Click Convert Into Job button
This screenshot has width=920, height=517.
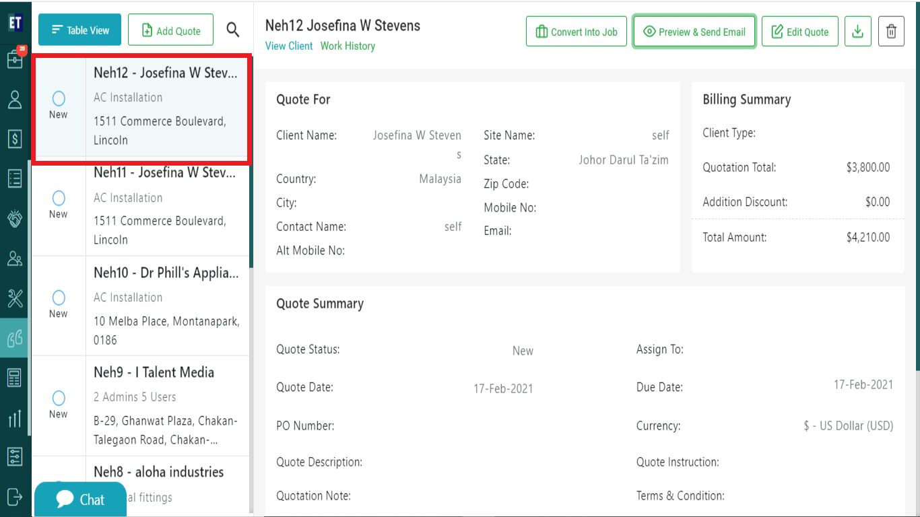[577, 32]
